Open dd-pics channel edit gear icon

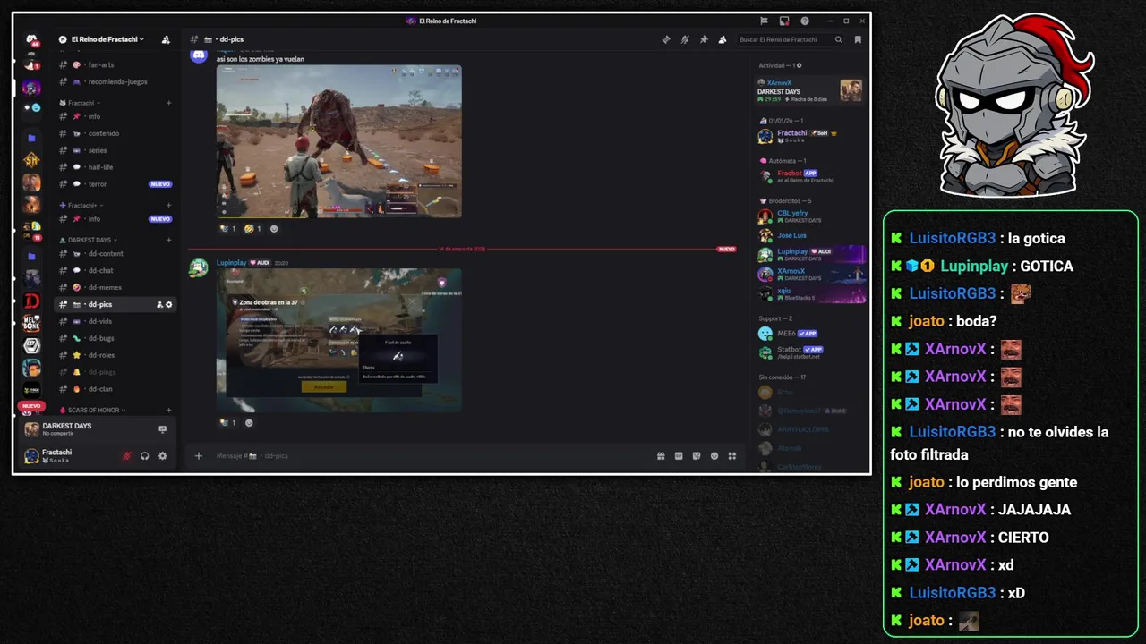click(x=168, y=305)
